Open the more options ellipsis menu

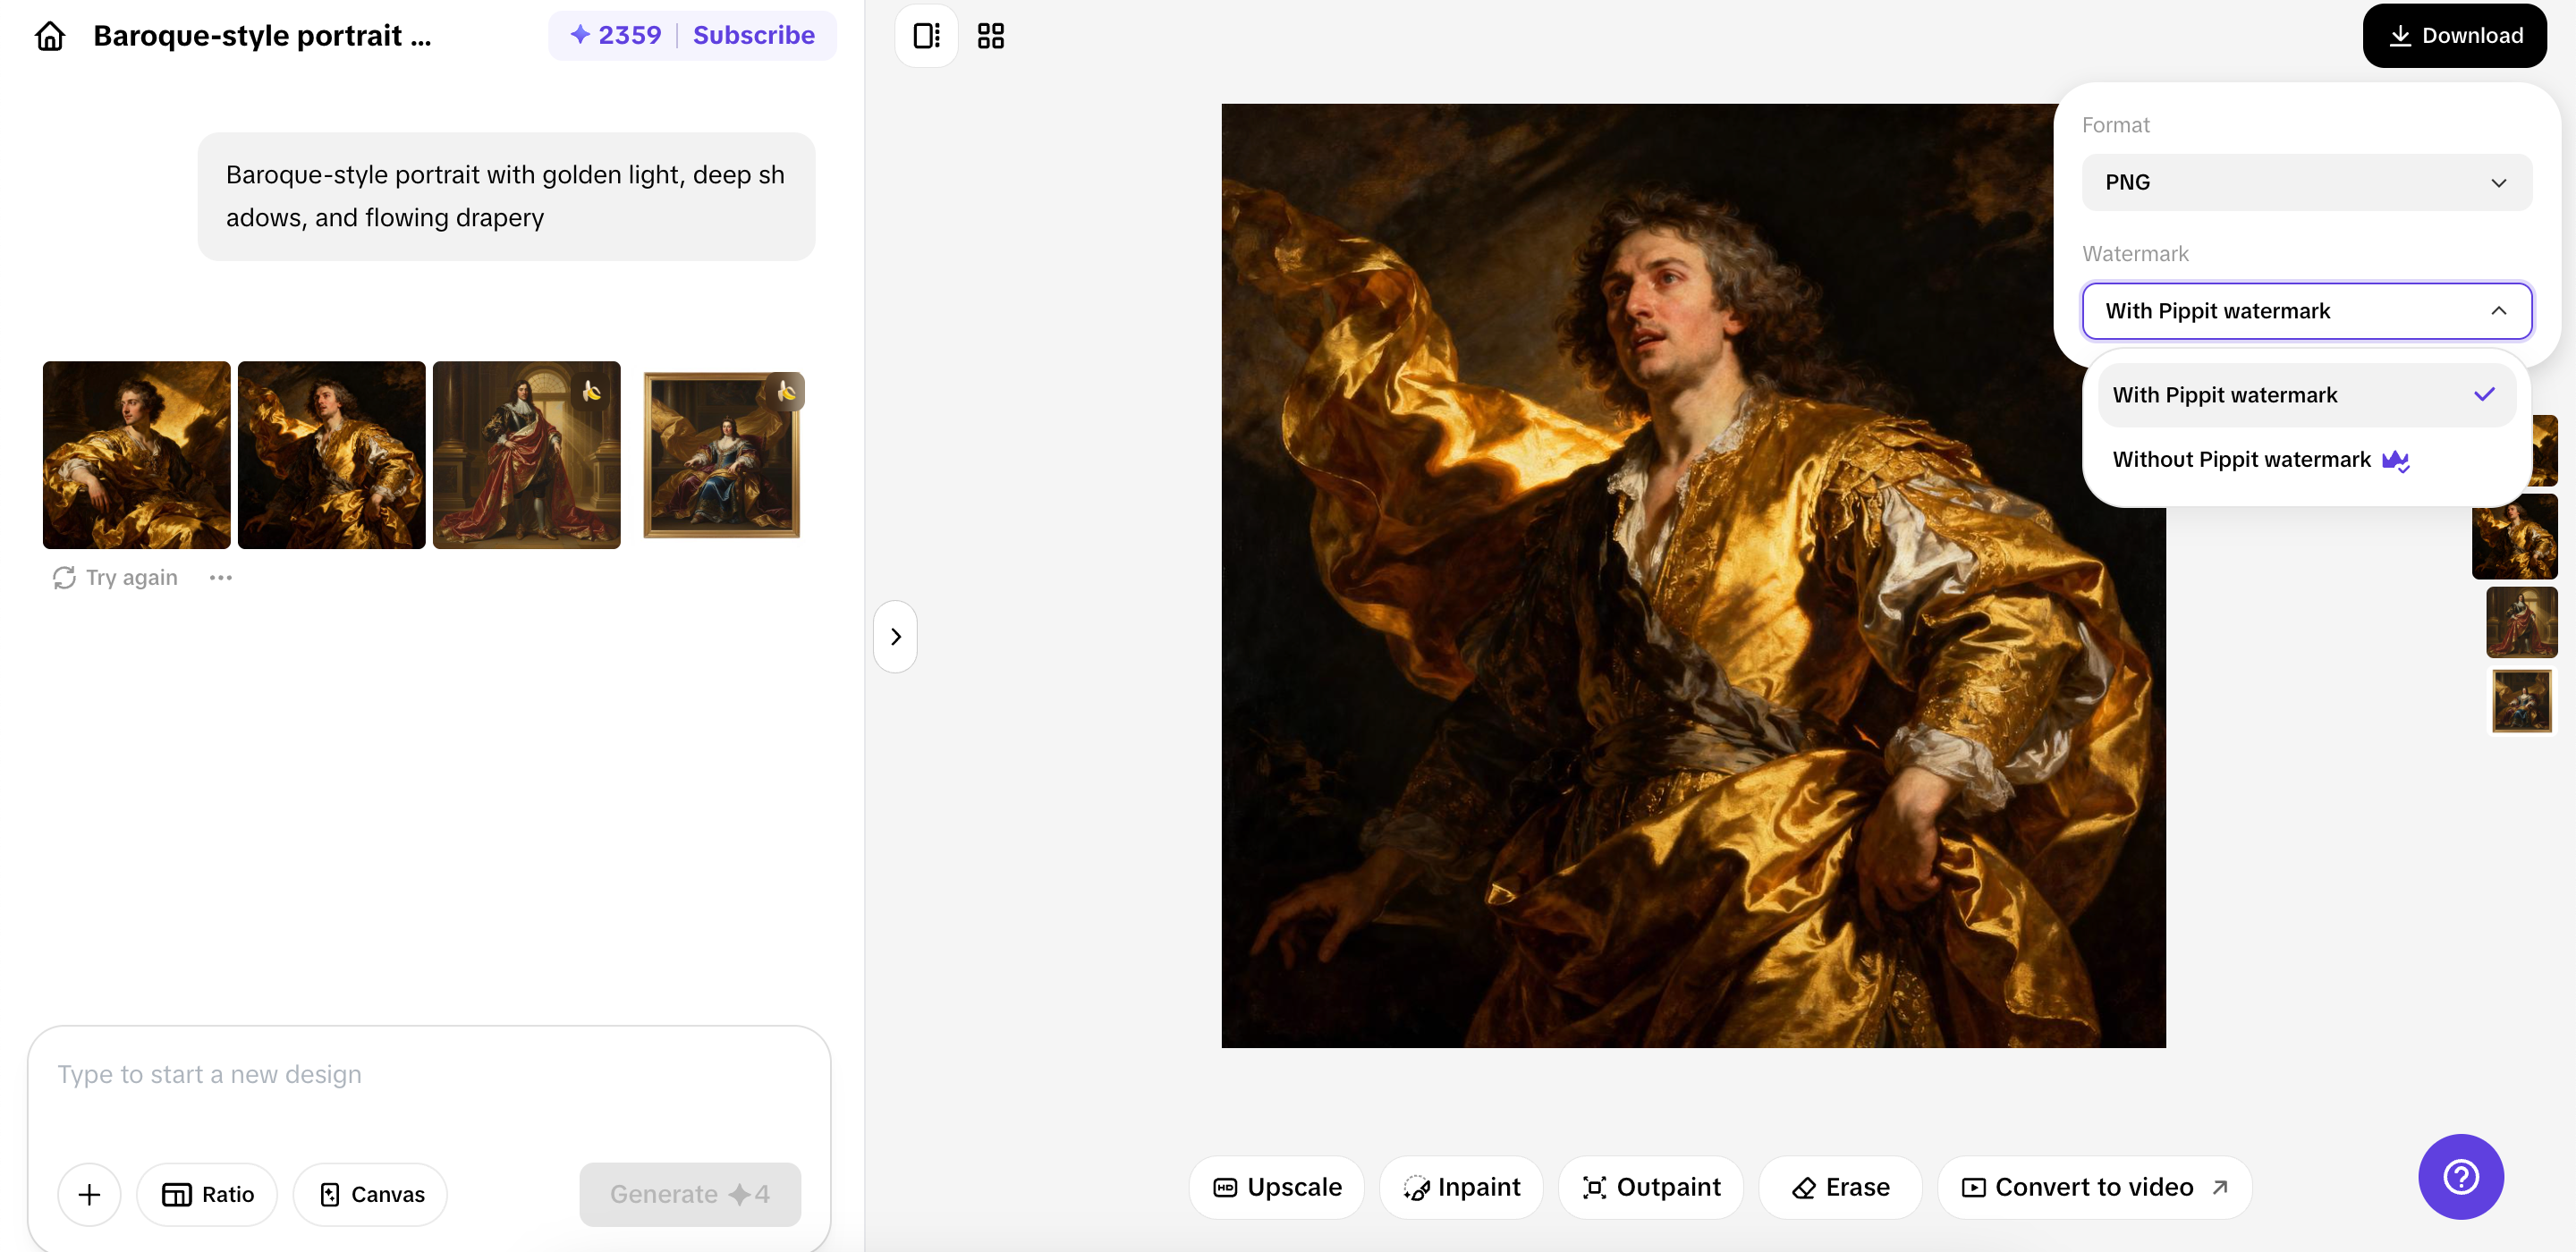221,577
